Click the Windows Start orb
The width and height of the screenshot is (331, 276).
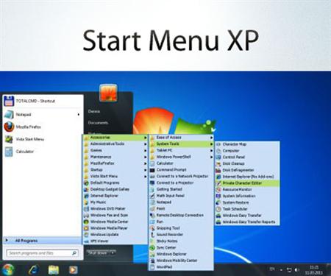point(8,269)
